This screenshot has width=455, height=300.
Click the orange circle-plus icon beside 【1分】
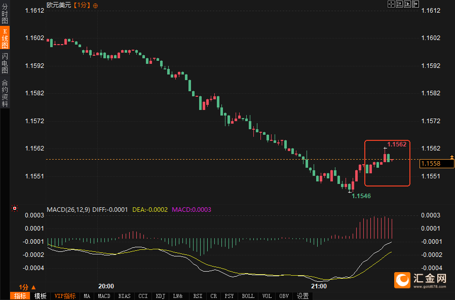click(96, 5)
